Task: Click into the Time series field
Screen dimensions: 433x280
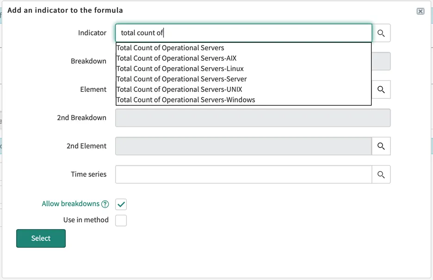Action: coord(243,174)
